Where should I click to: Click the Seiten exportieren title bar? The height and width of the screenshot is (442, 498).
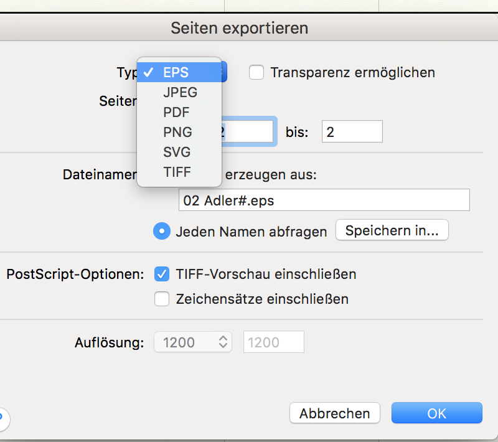[239, 28]
